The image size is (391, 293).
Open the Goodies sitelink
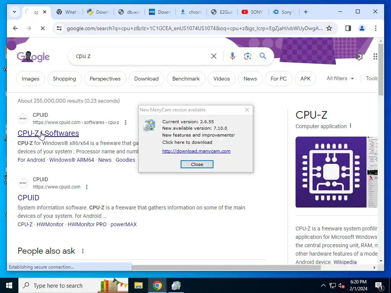125,160
